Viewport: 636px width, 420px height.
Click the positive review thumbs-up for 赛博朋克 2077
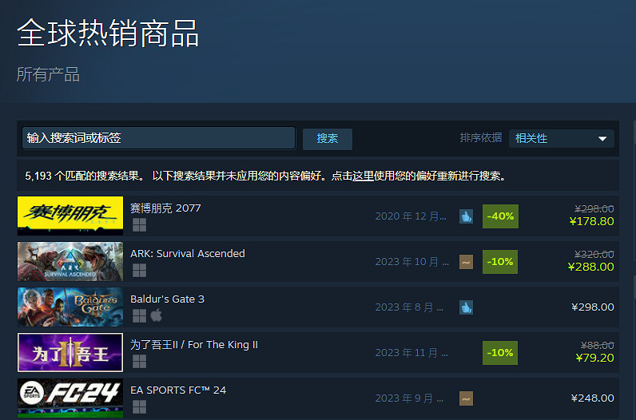pos(466,216)
